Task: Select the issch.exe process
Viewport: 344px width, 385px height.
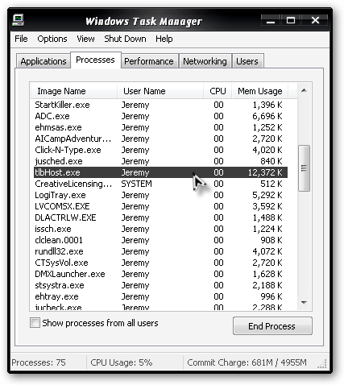Action: pyautogui.click(x=160, y=229)
